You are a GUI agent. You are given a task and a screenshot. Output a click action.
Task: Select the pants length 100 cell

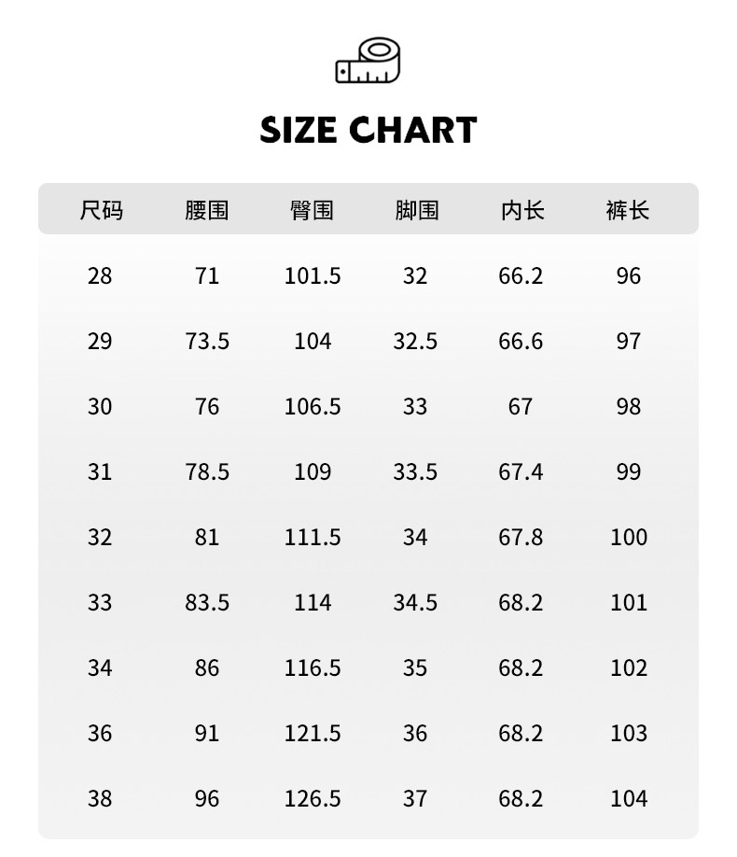pos(628,538)
